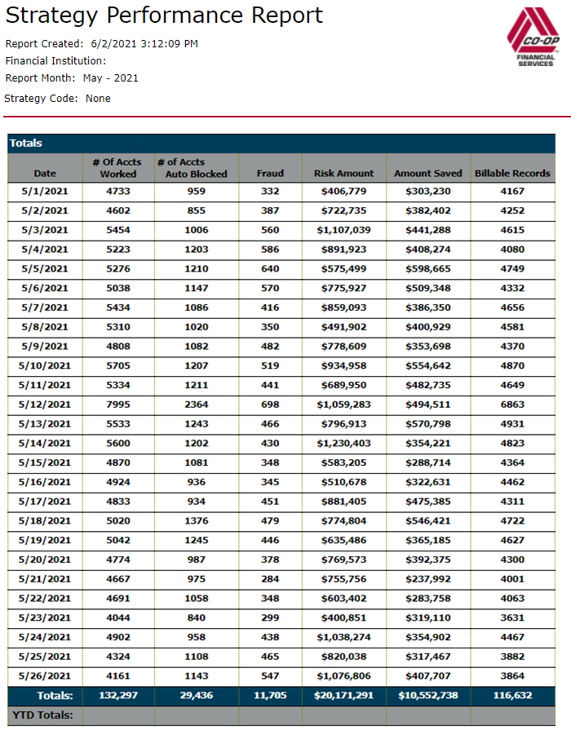
Task: Click the 7995 accounts worked value
Action: pos(117,405)
